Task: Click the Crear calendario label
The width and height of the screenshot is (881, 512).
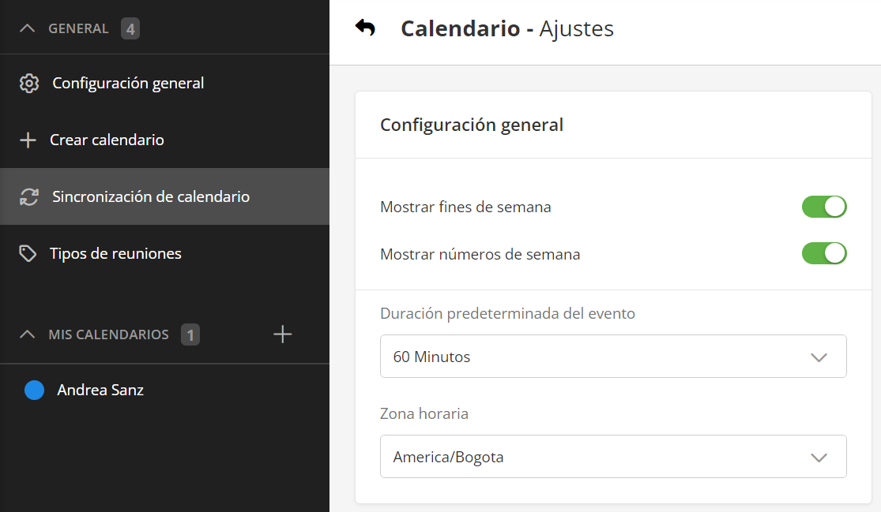Action: click(x=107, y=140)
